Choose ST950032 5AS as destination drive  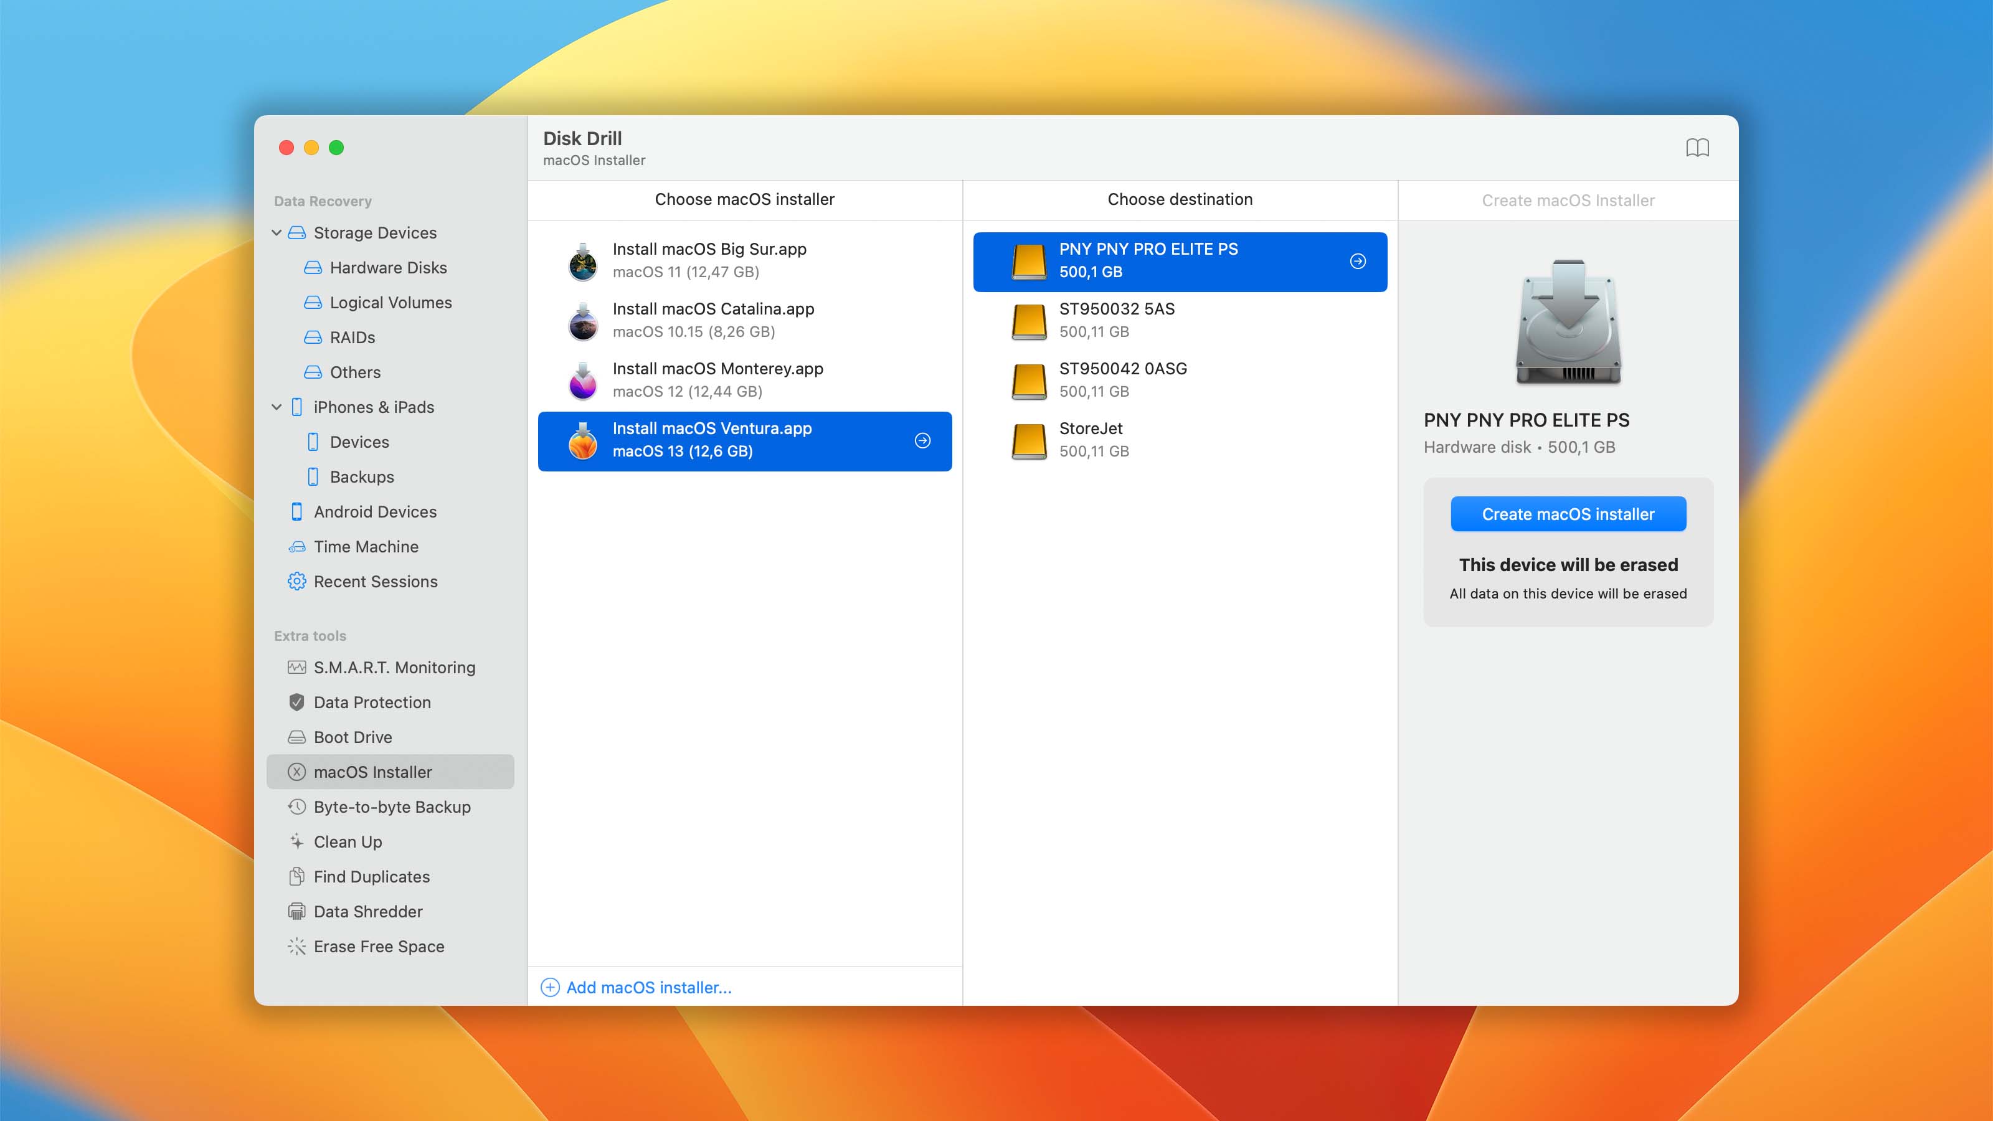click(1117, 319)
